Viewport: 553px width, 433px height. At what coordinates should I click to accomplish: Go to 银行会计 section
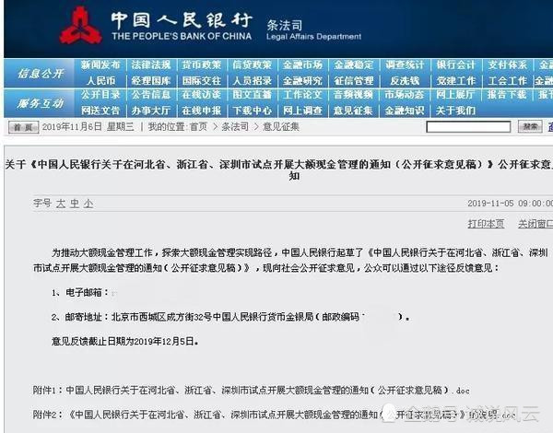(456, 64)
